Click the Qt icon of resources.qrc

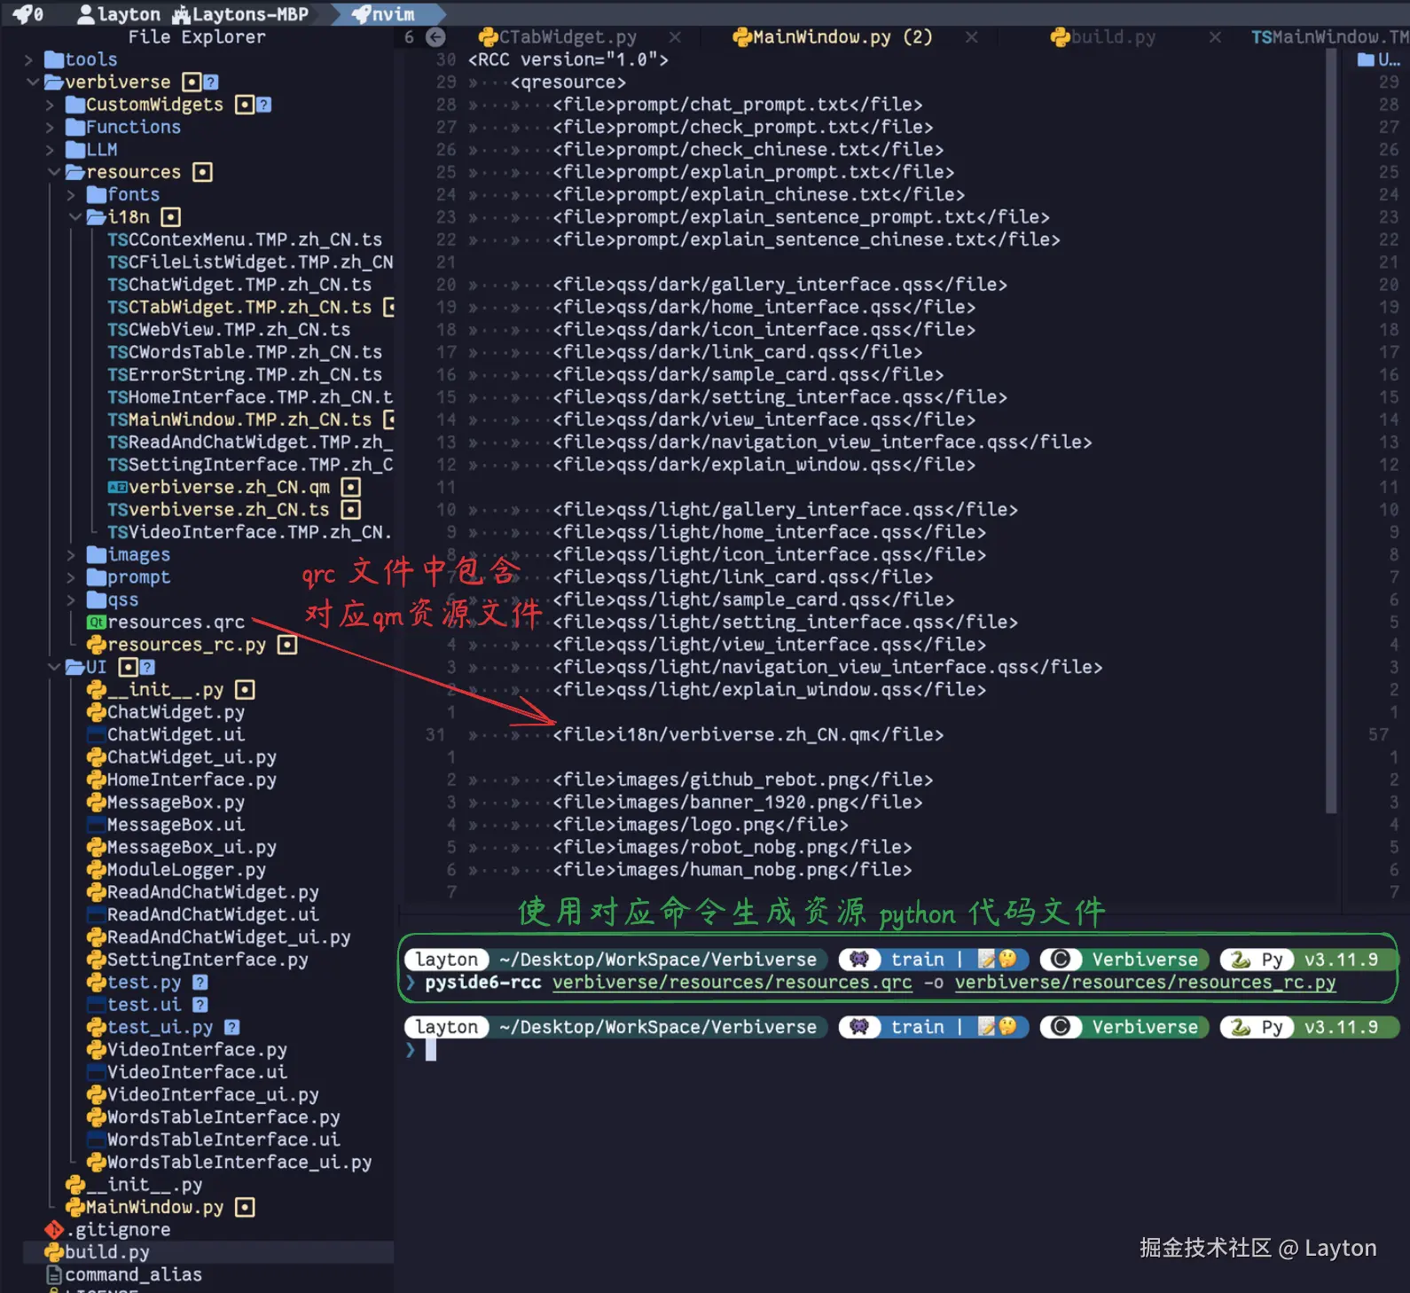pyautogui.click(x=97, y=623)
